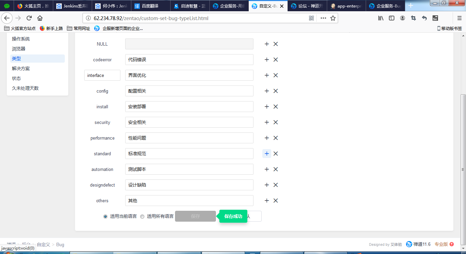Open the 常用网址 bookmark folder
466x254 pixels.
point(78,28)
